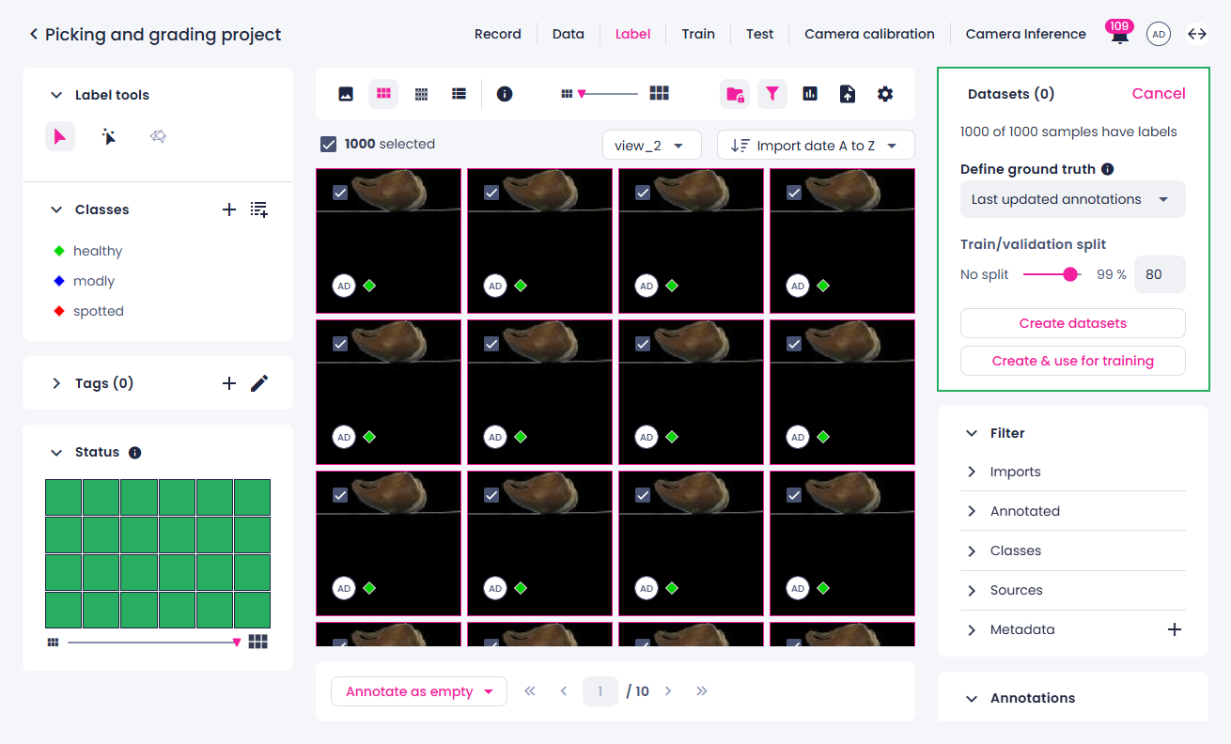Expand the Tags (0) section
This screenshot has width=1231, height=744.
(56, 383)
